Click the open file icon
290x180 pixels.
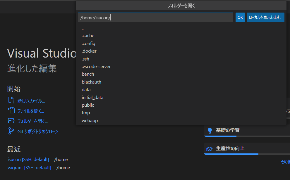click(x=11, y=110)
